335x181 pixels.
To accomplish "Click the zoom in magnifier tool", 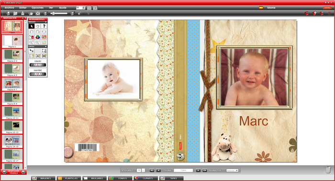I will (32, 42).
